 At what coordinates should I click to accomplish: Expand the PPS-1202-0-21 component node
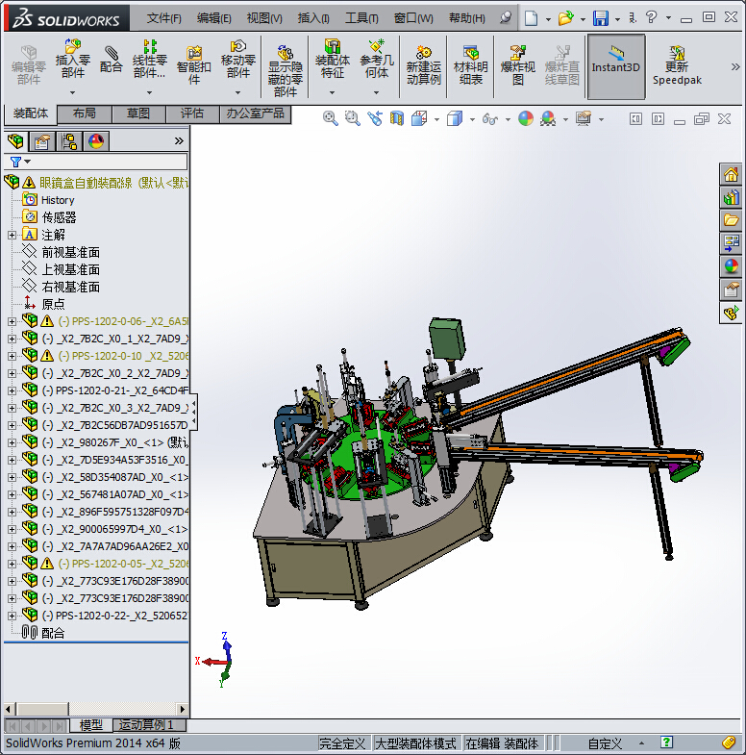click(12, 391)
